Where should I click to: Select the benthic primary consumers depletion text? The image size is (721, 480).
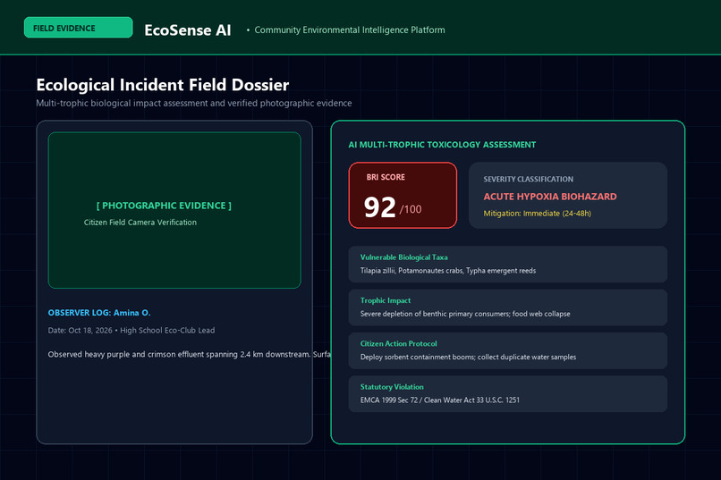(x=465, y=314)
